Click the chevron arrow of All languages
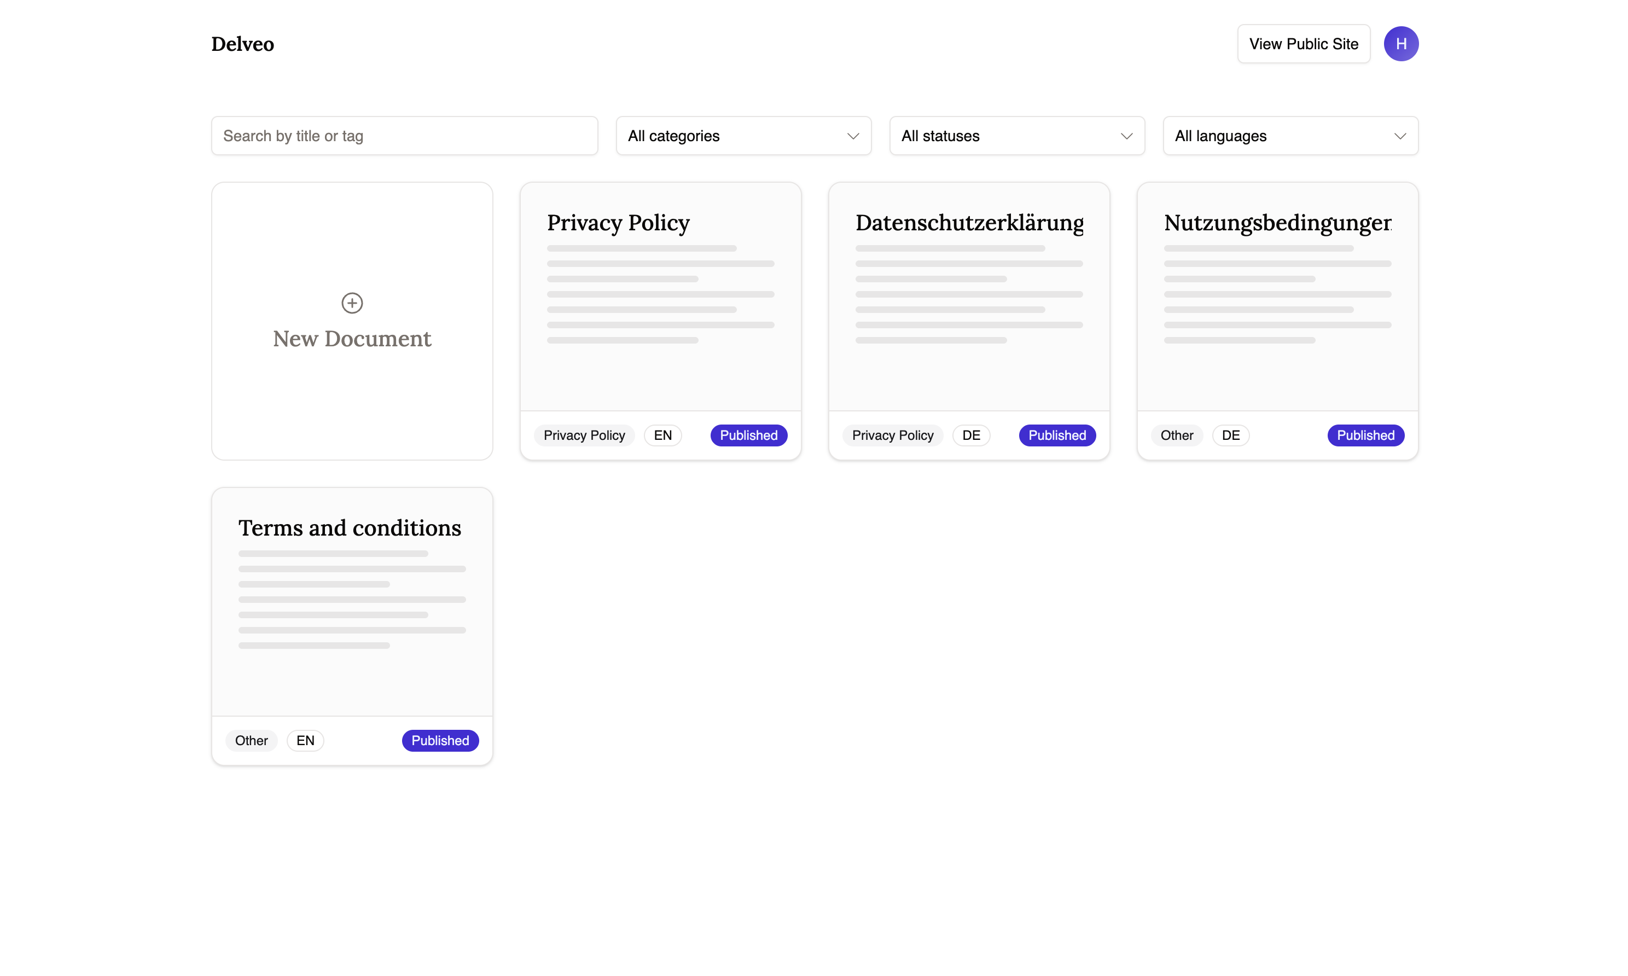The height and width of the screenshot is (976, 1628). point(1400,136)
